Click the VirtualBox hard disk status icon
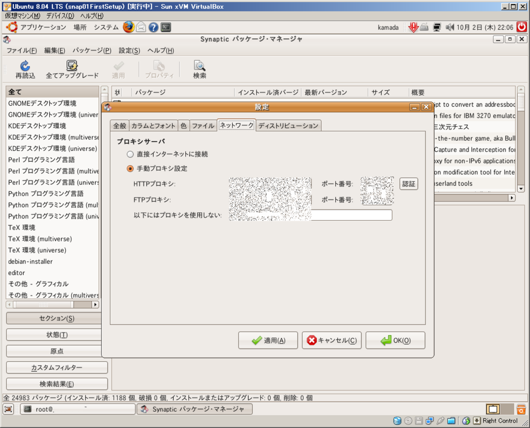The width and height of the screenshot is (530, 428). [x=397, y=421]
